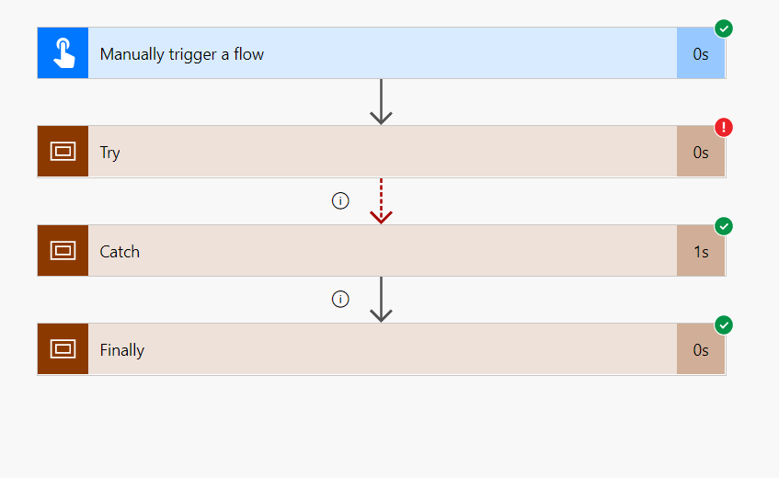Click the green success check on Catch
Screen dimensions: 779x478
tap(724, 226)
